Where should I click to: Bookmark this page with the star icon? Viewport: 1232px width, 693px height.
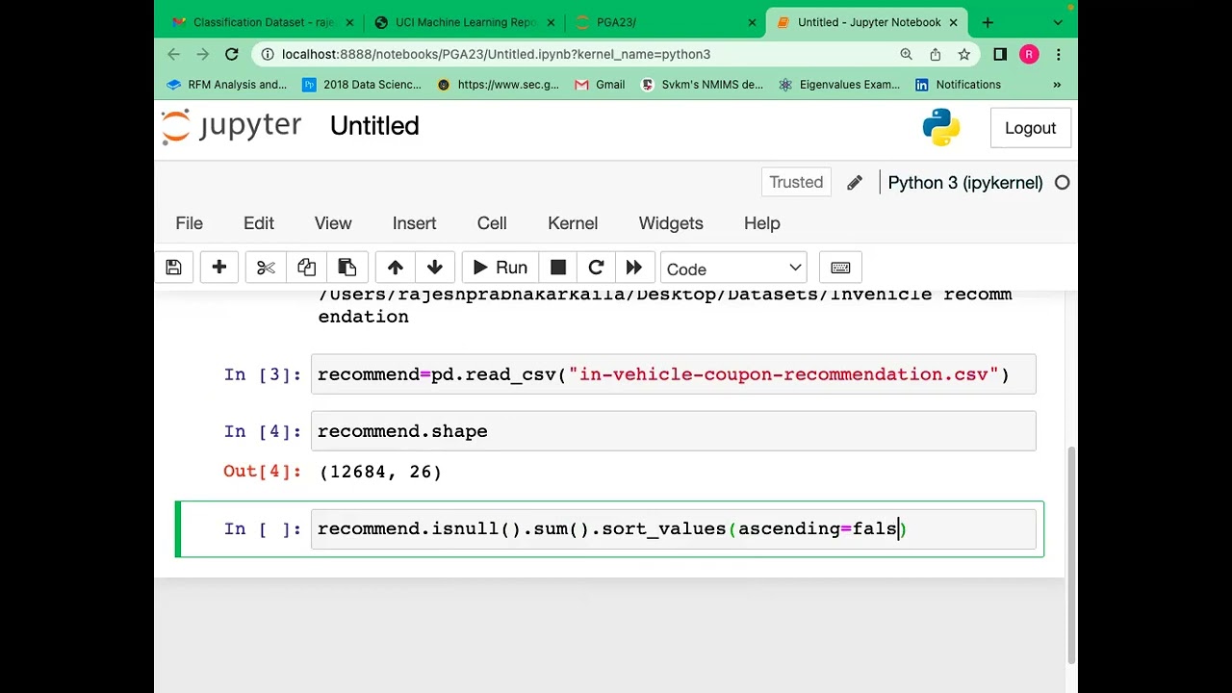tap(963, 55)
